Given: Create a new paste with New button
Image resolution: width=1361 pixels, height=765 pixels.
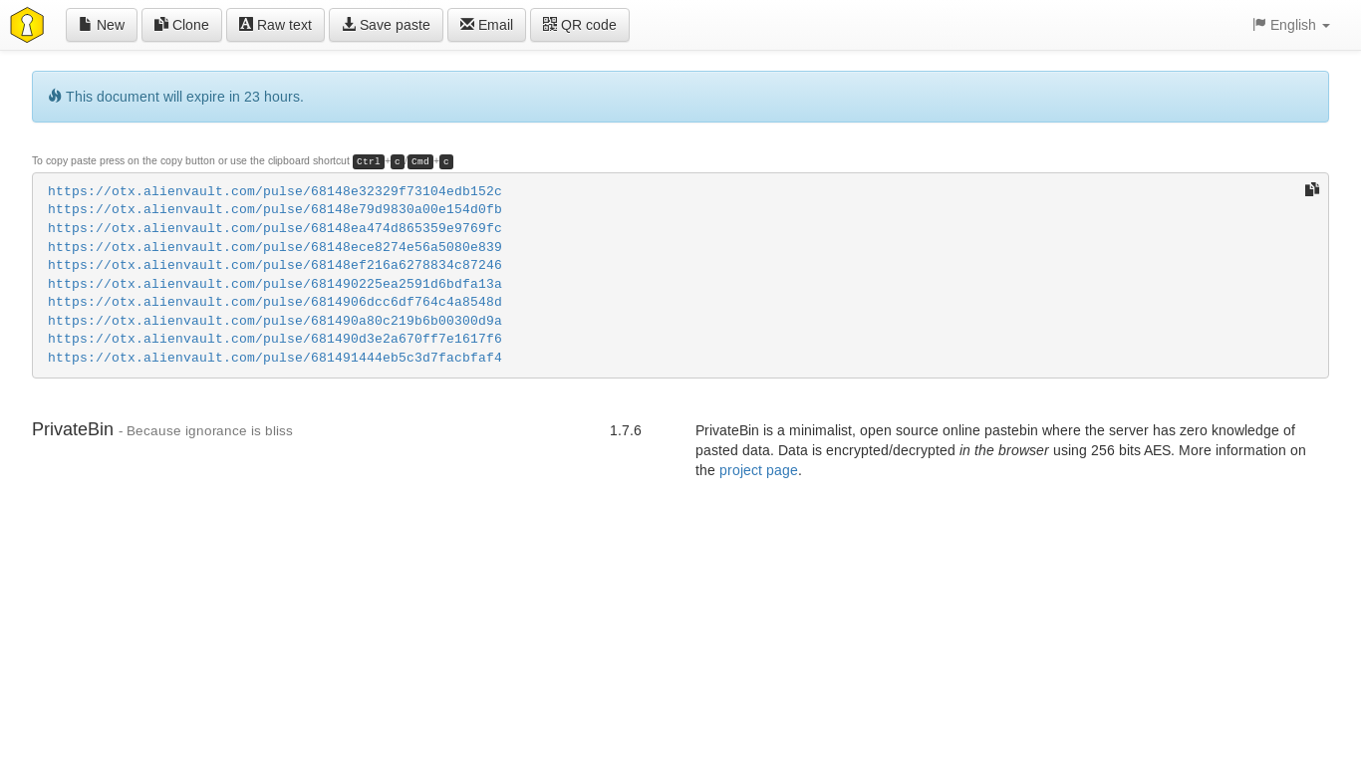Looking at the screenshot, I should tap(102, 25).
